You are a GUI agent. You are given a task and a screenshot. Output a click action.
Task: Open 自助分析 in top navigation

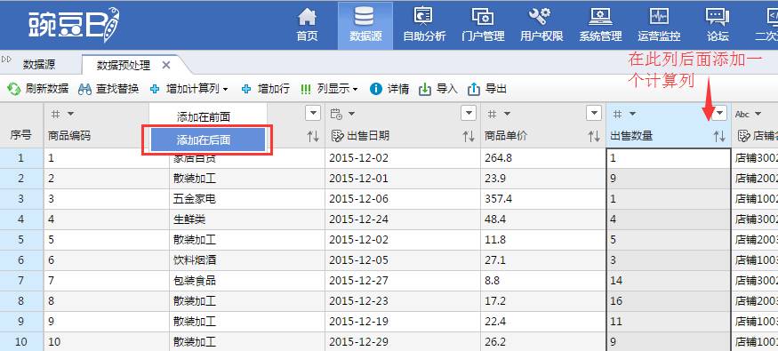[x=424, y=25]
